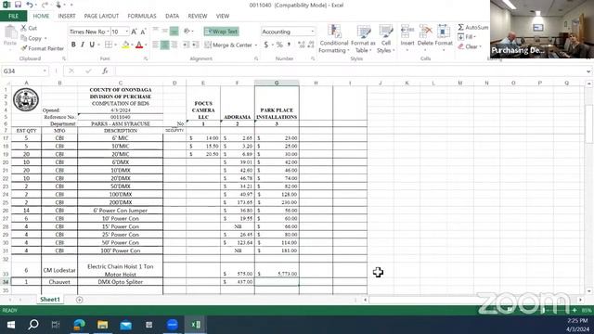Open Conditional Formatting menu
The width and height of the screenshot is (594, 334).
(x=334, y=39)
